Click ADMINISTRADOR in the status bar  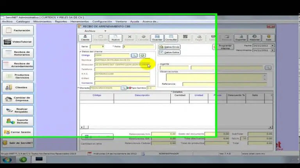pos(169,154)
